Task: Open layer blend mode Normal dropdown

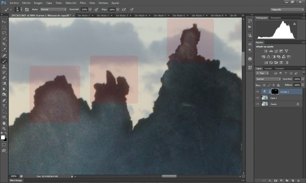Action: (x=268, y=79)
